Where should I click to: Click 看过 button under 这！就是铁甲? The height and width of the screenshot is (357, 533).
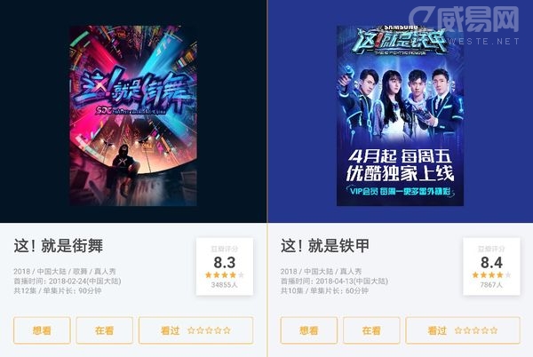pos(463,330)
